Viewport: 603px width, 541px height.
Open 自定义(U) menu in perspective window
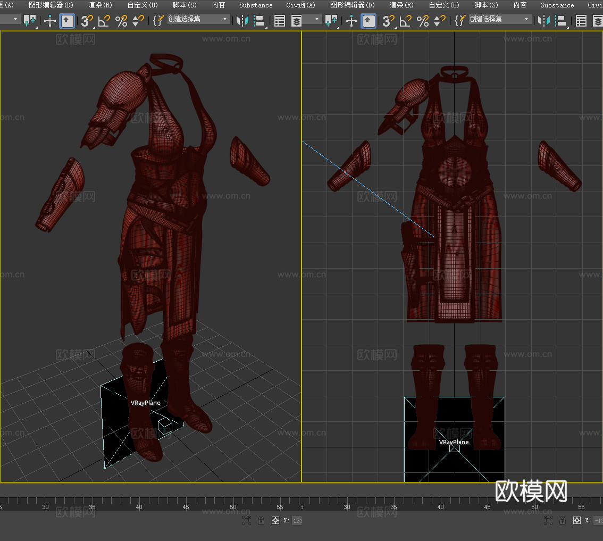coord(143,5)
